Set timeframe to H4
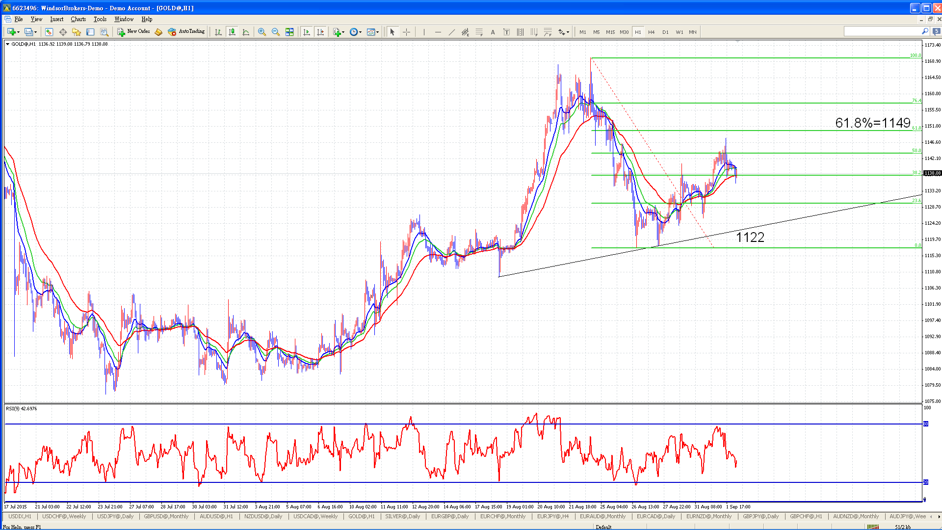Image resolution: width=942 pixels, height=530 pixels. coord(652,32)
